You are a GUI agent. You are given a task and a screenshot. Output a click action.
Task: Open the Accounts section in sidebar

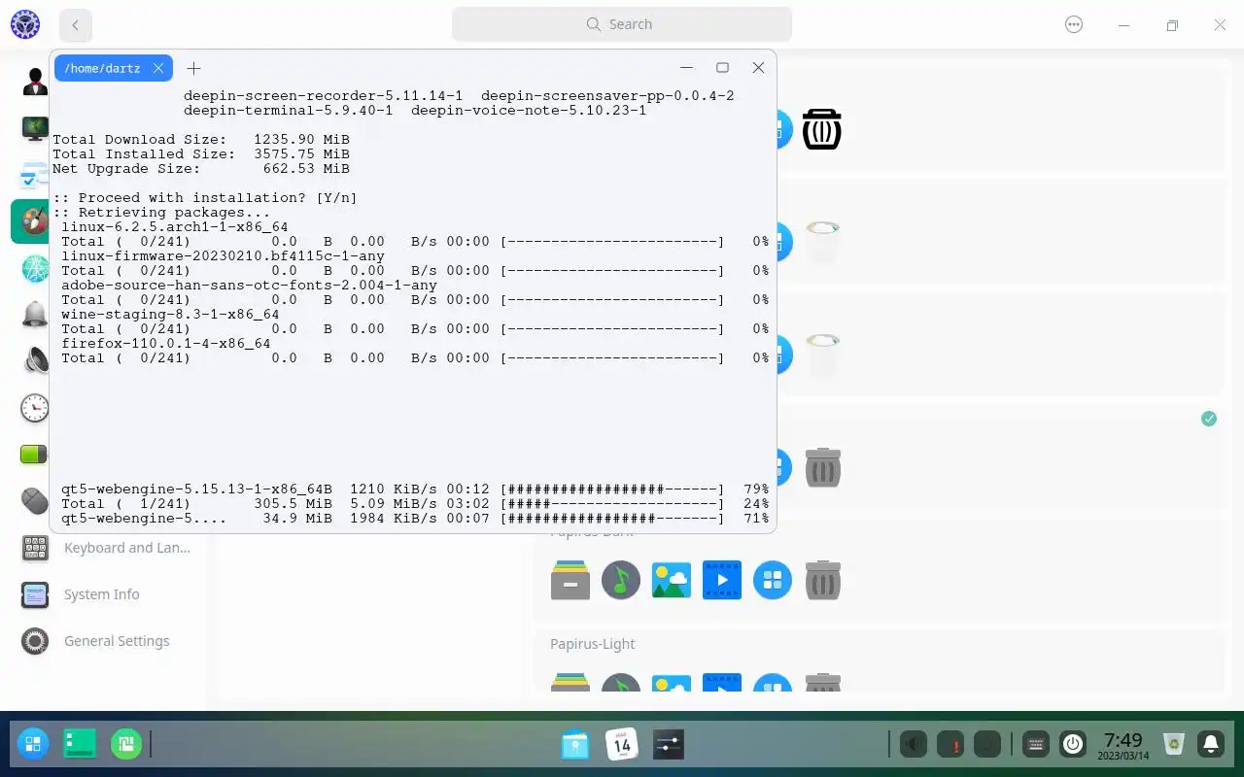35,82
